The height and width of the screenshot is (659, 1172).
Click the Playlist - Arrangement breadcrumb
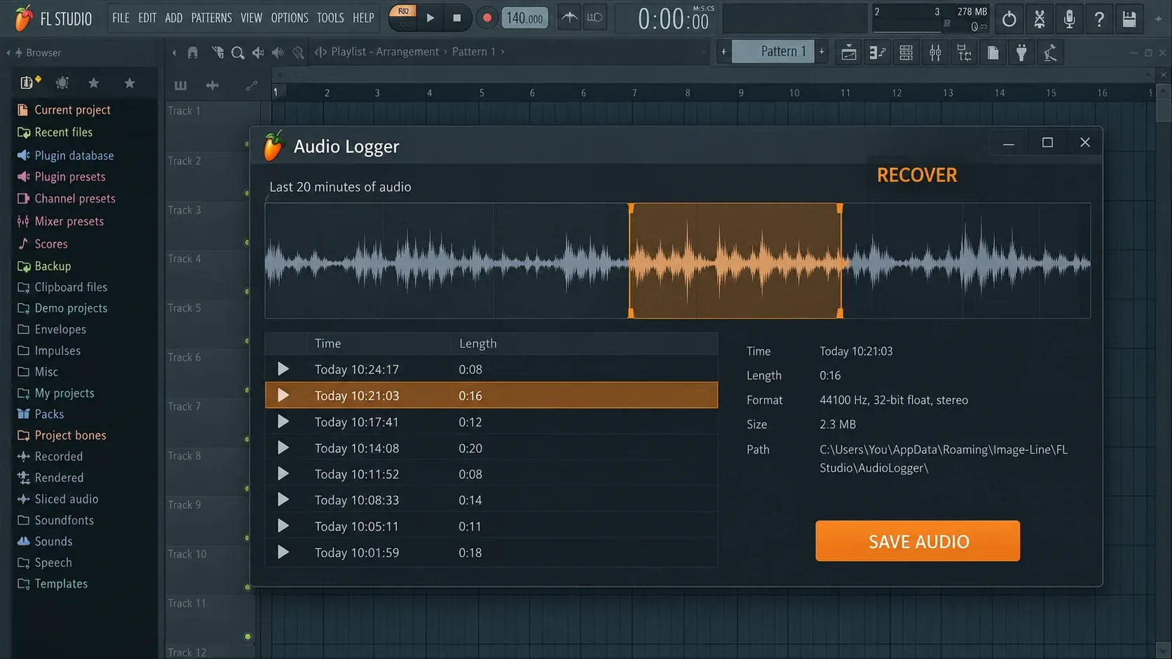click(x=385, y=52)
